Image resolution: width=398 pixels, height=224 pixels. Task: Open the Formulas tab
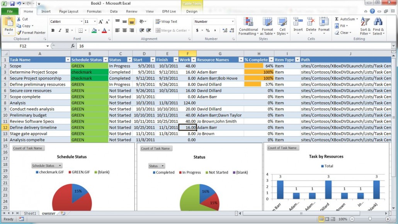pos(94,12)
